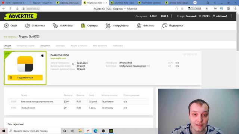Click the Модель оплаты column header

pyautogui.click(x=109, y=95)
